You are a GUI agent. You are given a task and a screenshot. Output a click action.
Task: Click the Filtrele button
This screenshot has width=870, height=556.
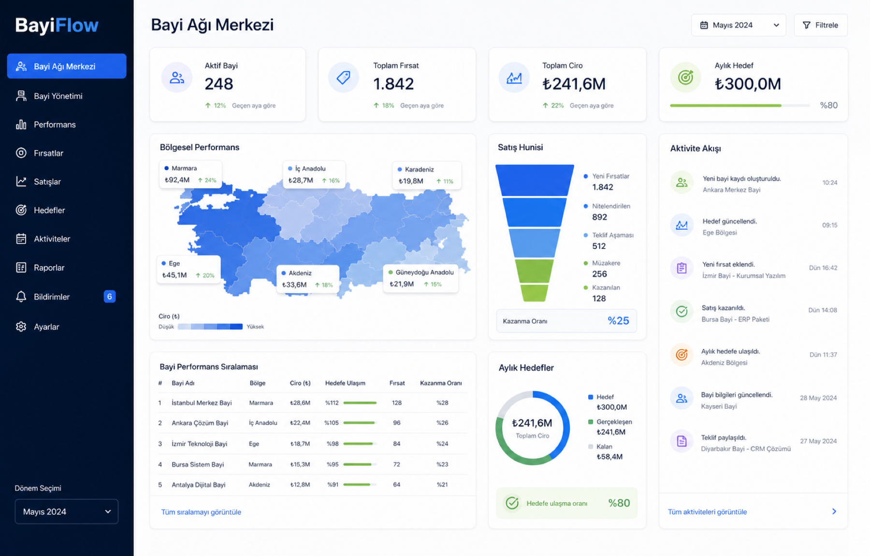[x=821, y=25]
